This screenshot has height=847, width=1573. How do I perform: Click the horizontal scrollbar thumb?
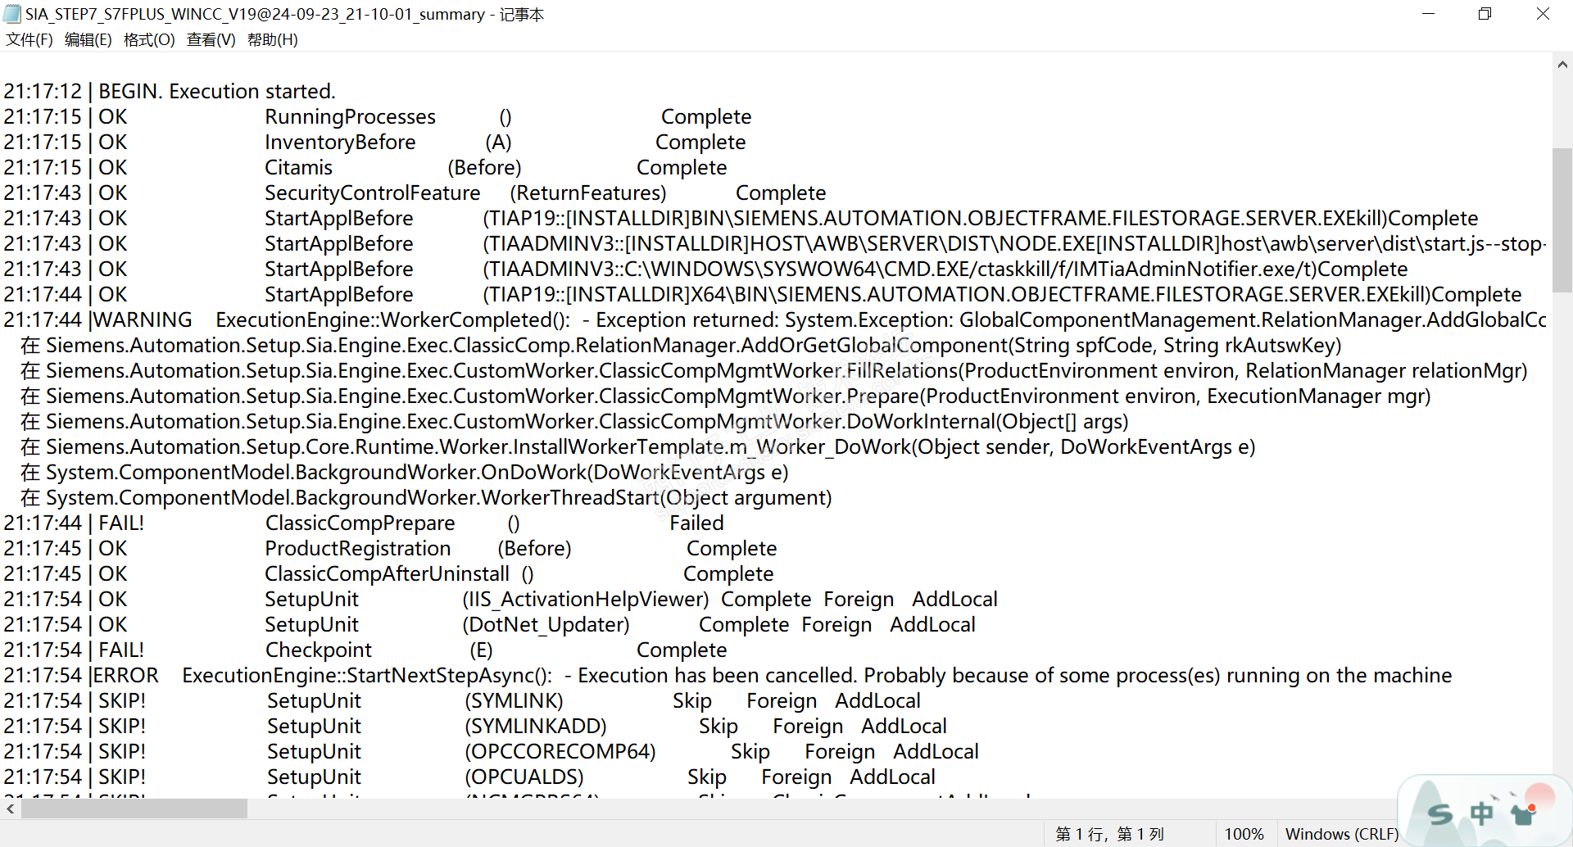134,808
